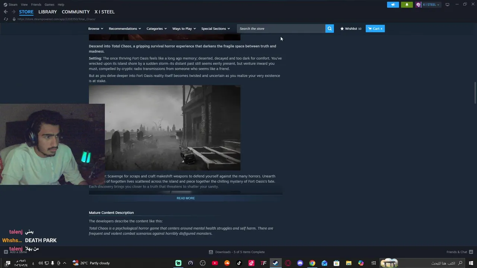
Task: Expand the Categories dropdown
Action: 157,29
